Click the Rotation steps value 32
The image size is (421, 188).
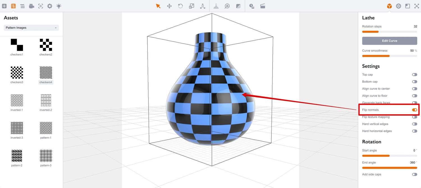(415, 26)
